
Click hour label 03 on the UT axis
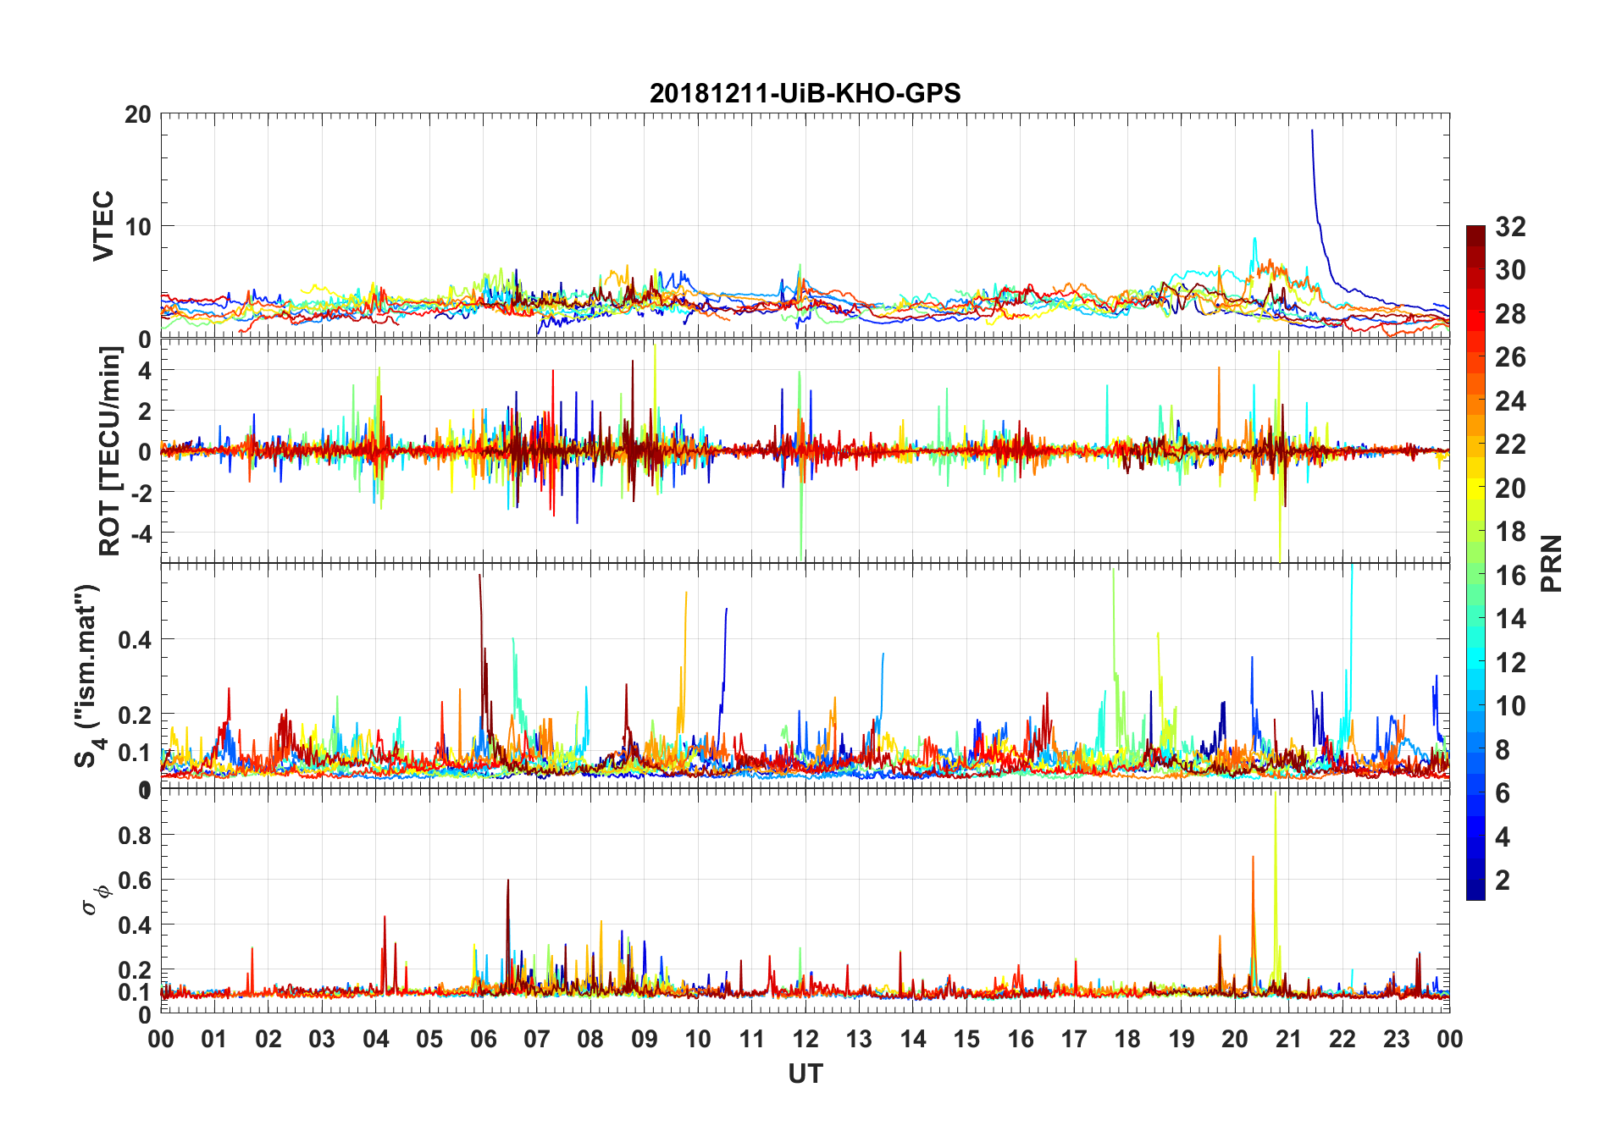pos(322,1039)
